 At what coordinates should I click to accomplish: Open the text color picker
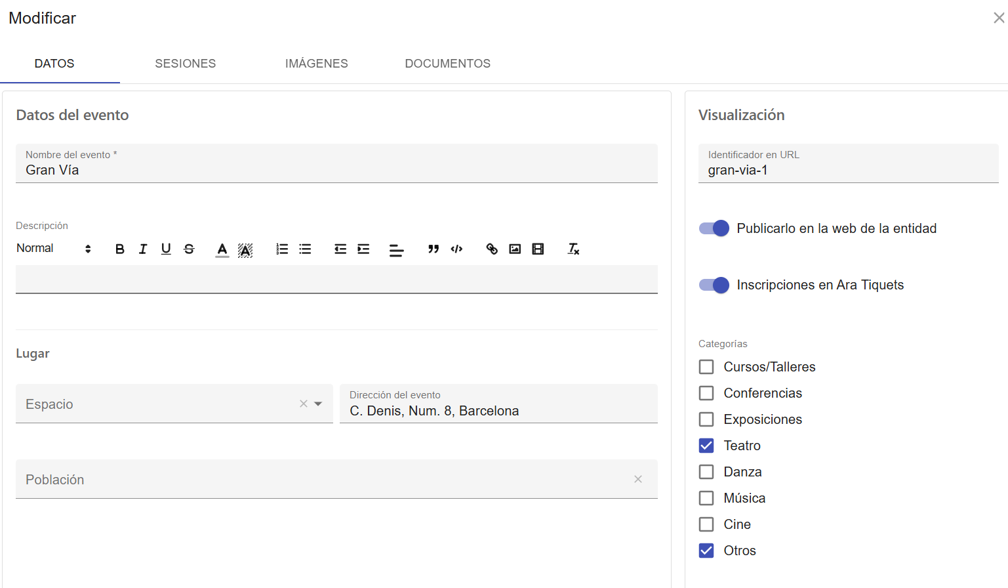point(222,249)
